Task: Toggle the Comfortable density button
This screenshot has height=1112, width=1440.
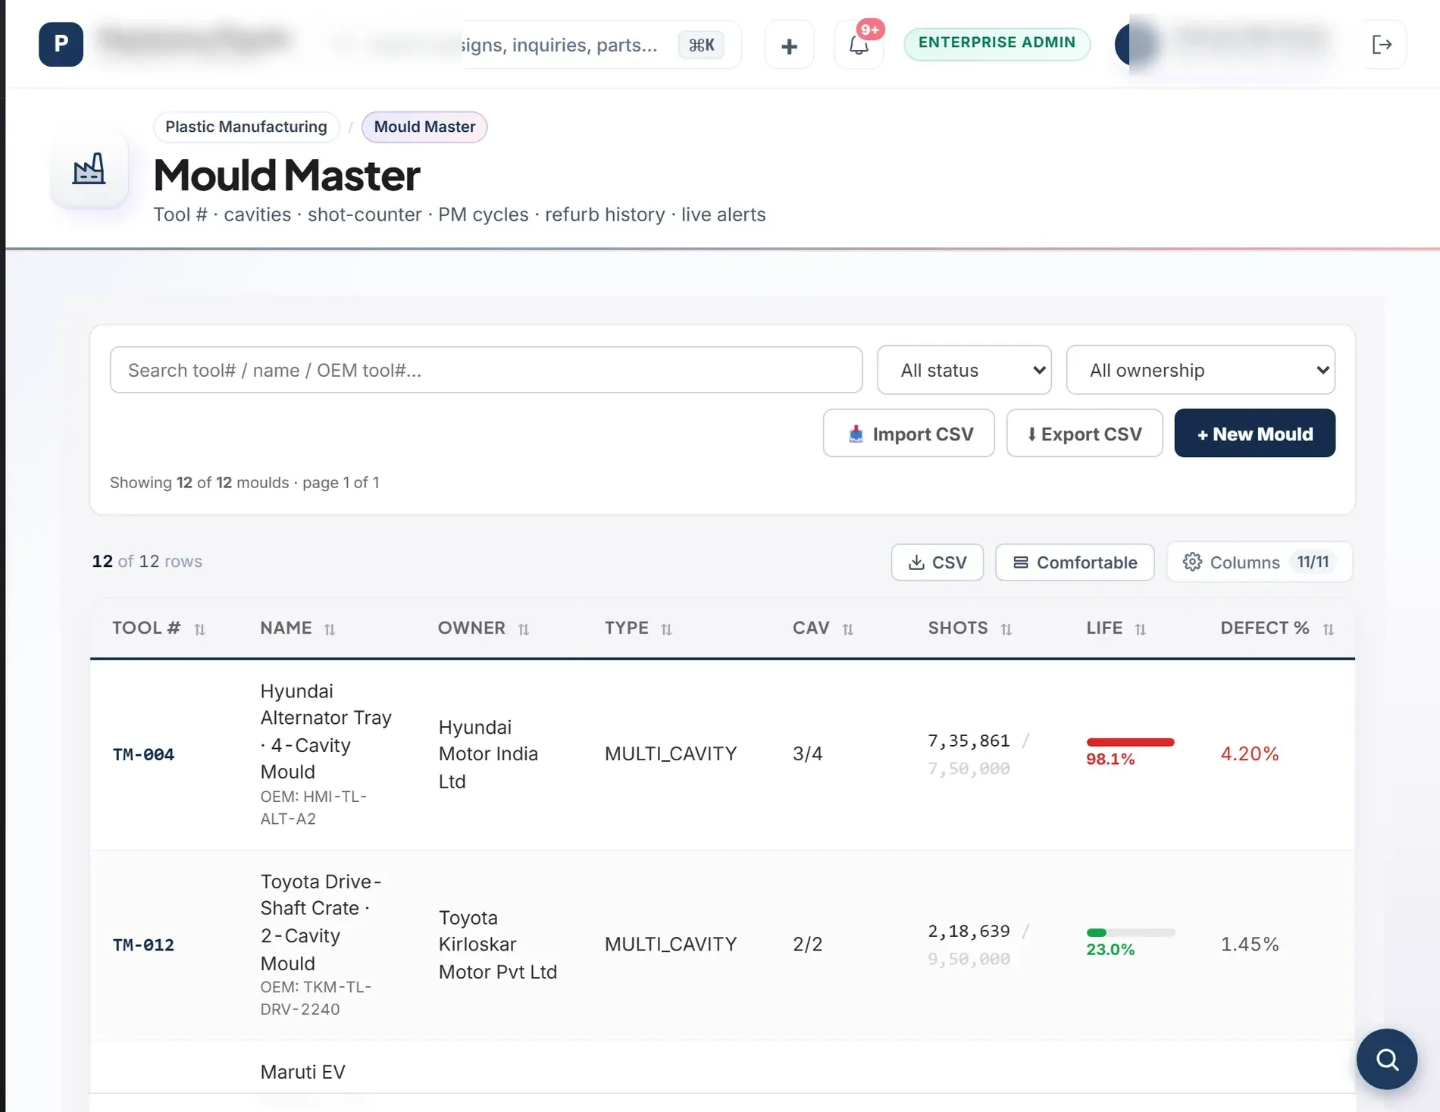Action: pyautogui.click(x=1075, y=562)
